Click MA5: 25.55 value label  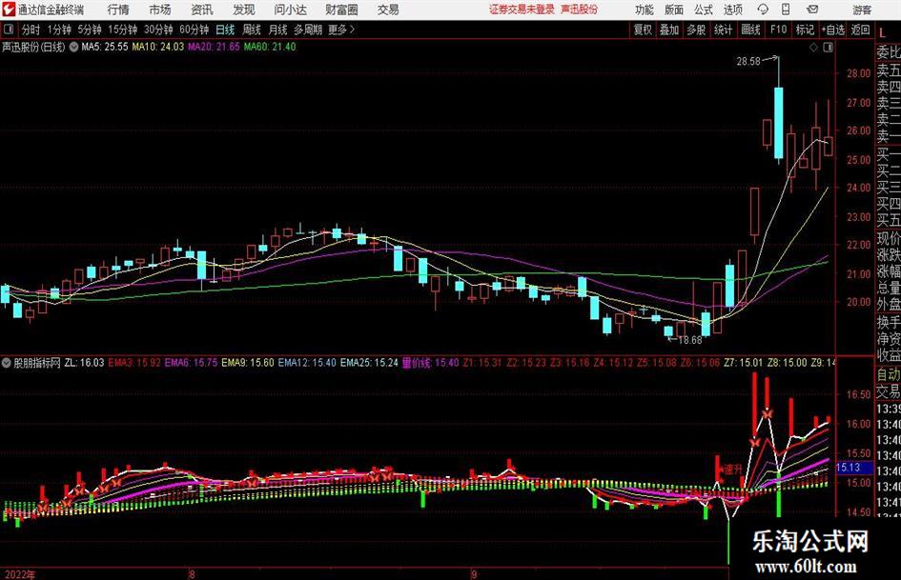(105, 47)
